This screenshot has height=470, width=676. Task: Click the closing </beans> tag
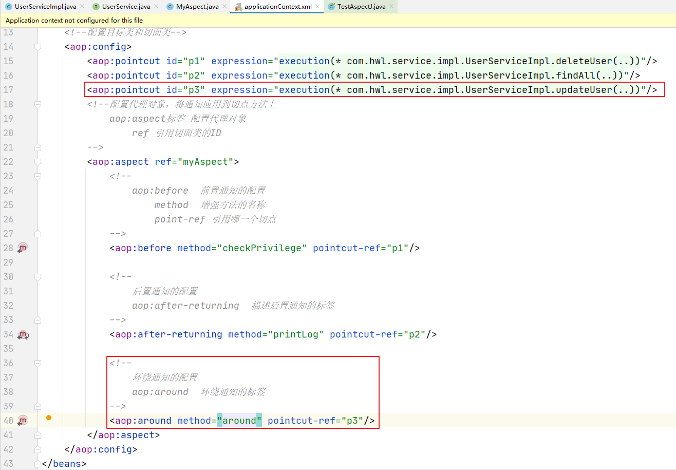click(64, 464)
